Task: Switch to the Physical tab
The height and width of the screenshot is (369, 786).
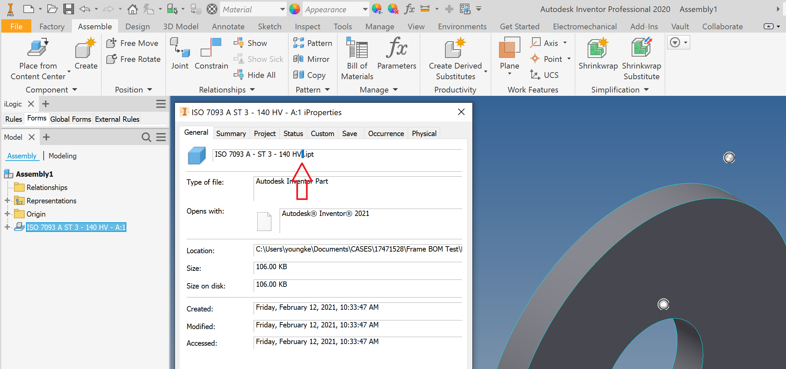Action: [x=424, y=133]
